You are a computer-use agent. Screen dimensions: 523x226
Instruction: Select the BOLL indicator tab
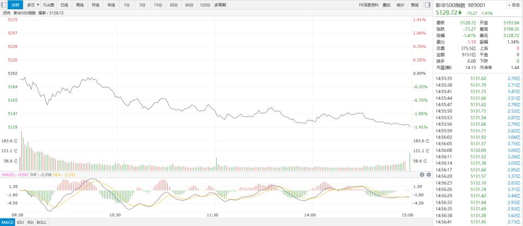click(x=41, y=222)
